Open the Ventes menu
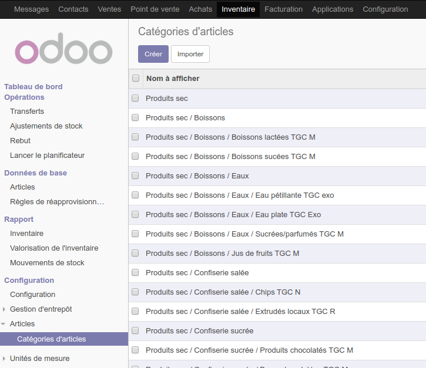 pyautogui.click(x=109, y=9)
